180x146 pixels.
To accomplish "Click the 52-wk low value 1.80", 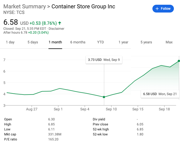I will tap(140, 134).
